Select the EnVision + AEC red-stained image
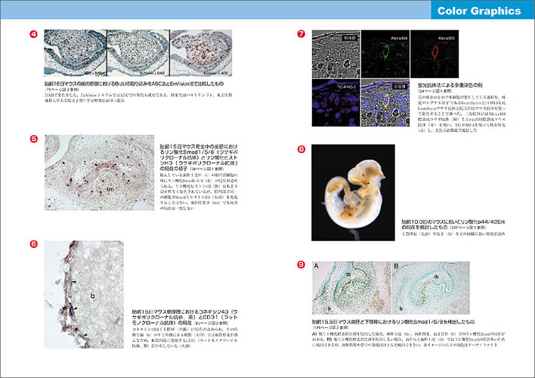Screen dimensions: 535x378 200,54
